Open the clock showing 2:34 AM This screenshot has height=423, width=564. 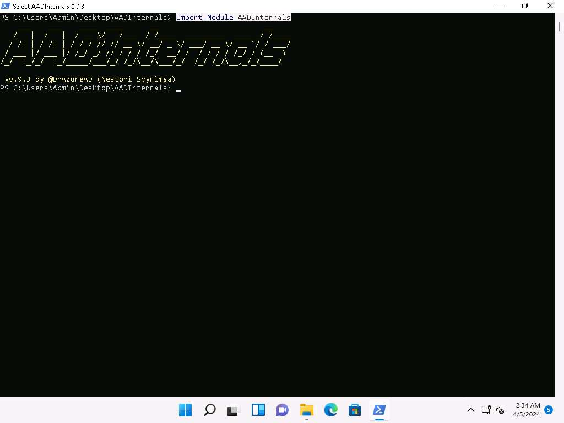527,410
